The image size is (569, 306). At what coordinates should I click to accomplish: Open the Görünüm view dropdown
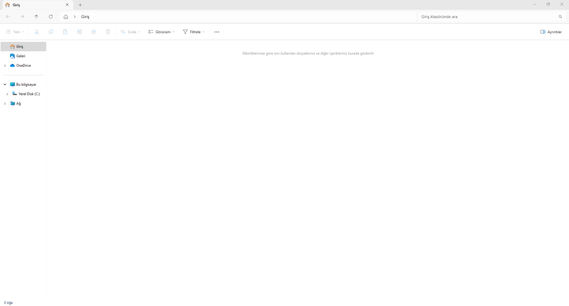click(x=162, y=32)
